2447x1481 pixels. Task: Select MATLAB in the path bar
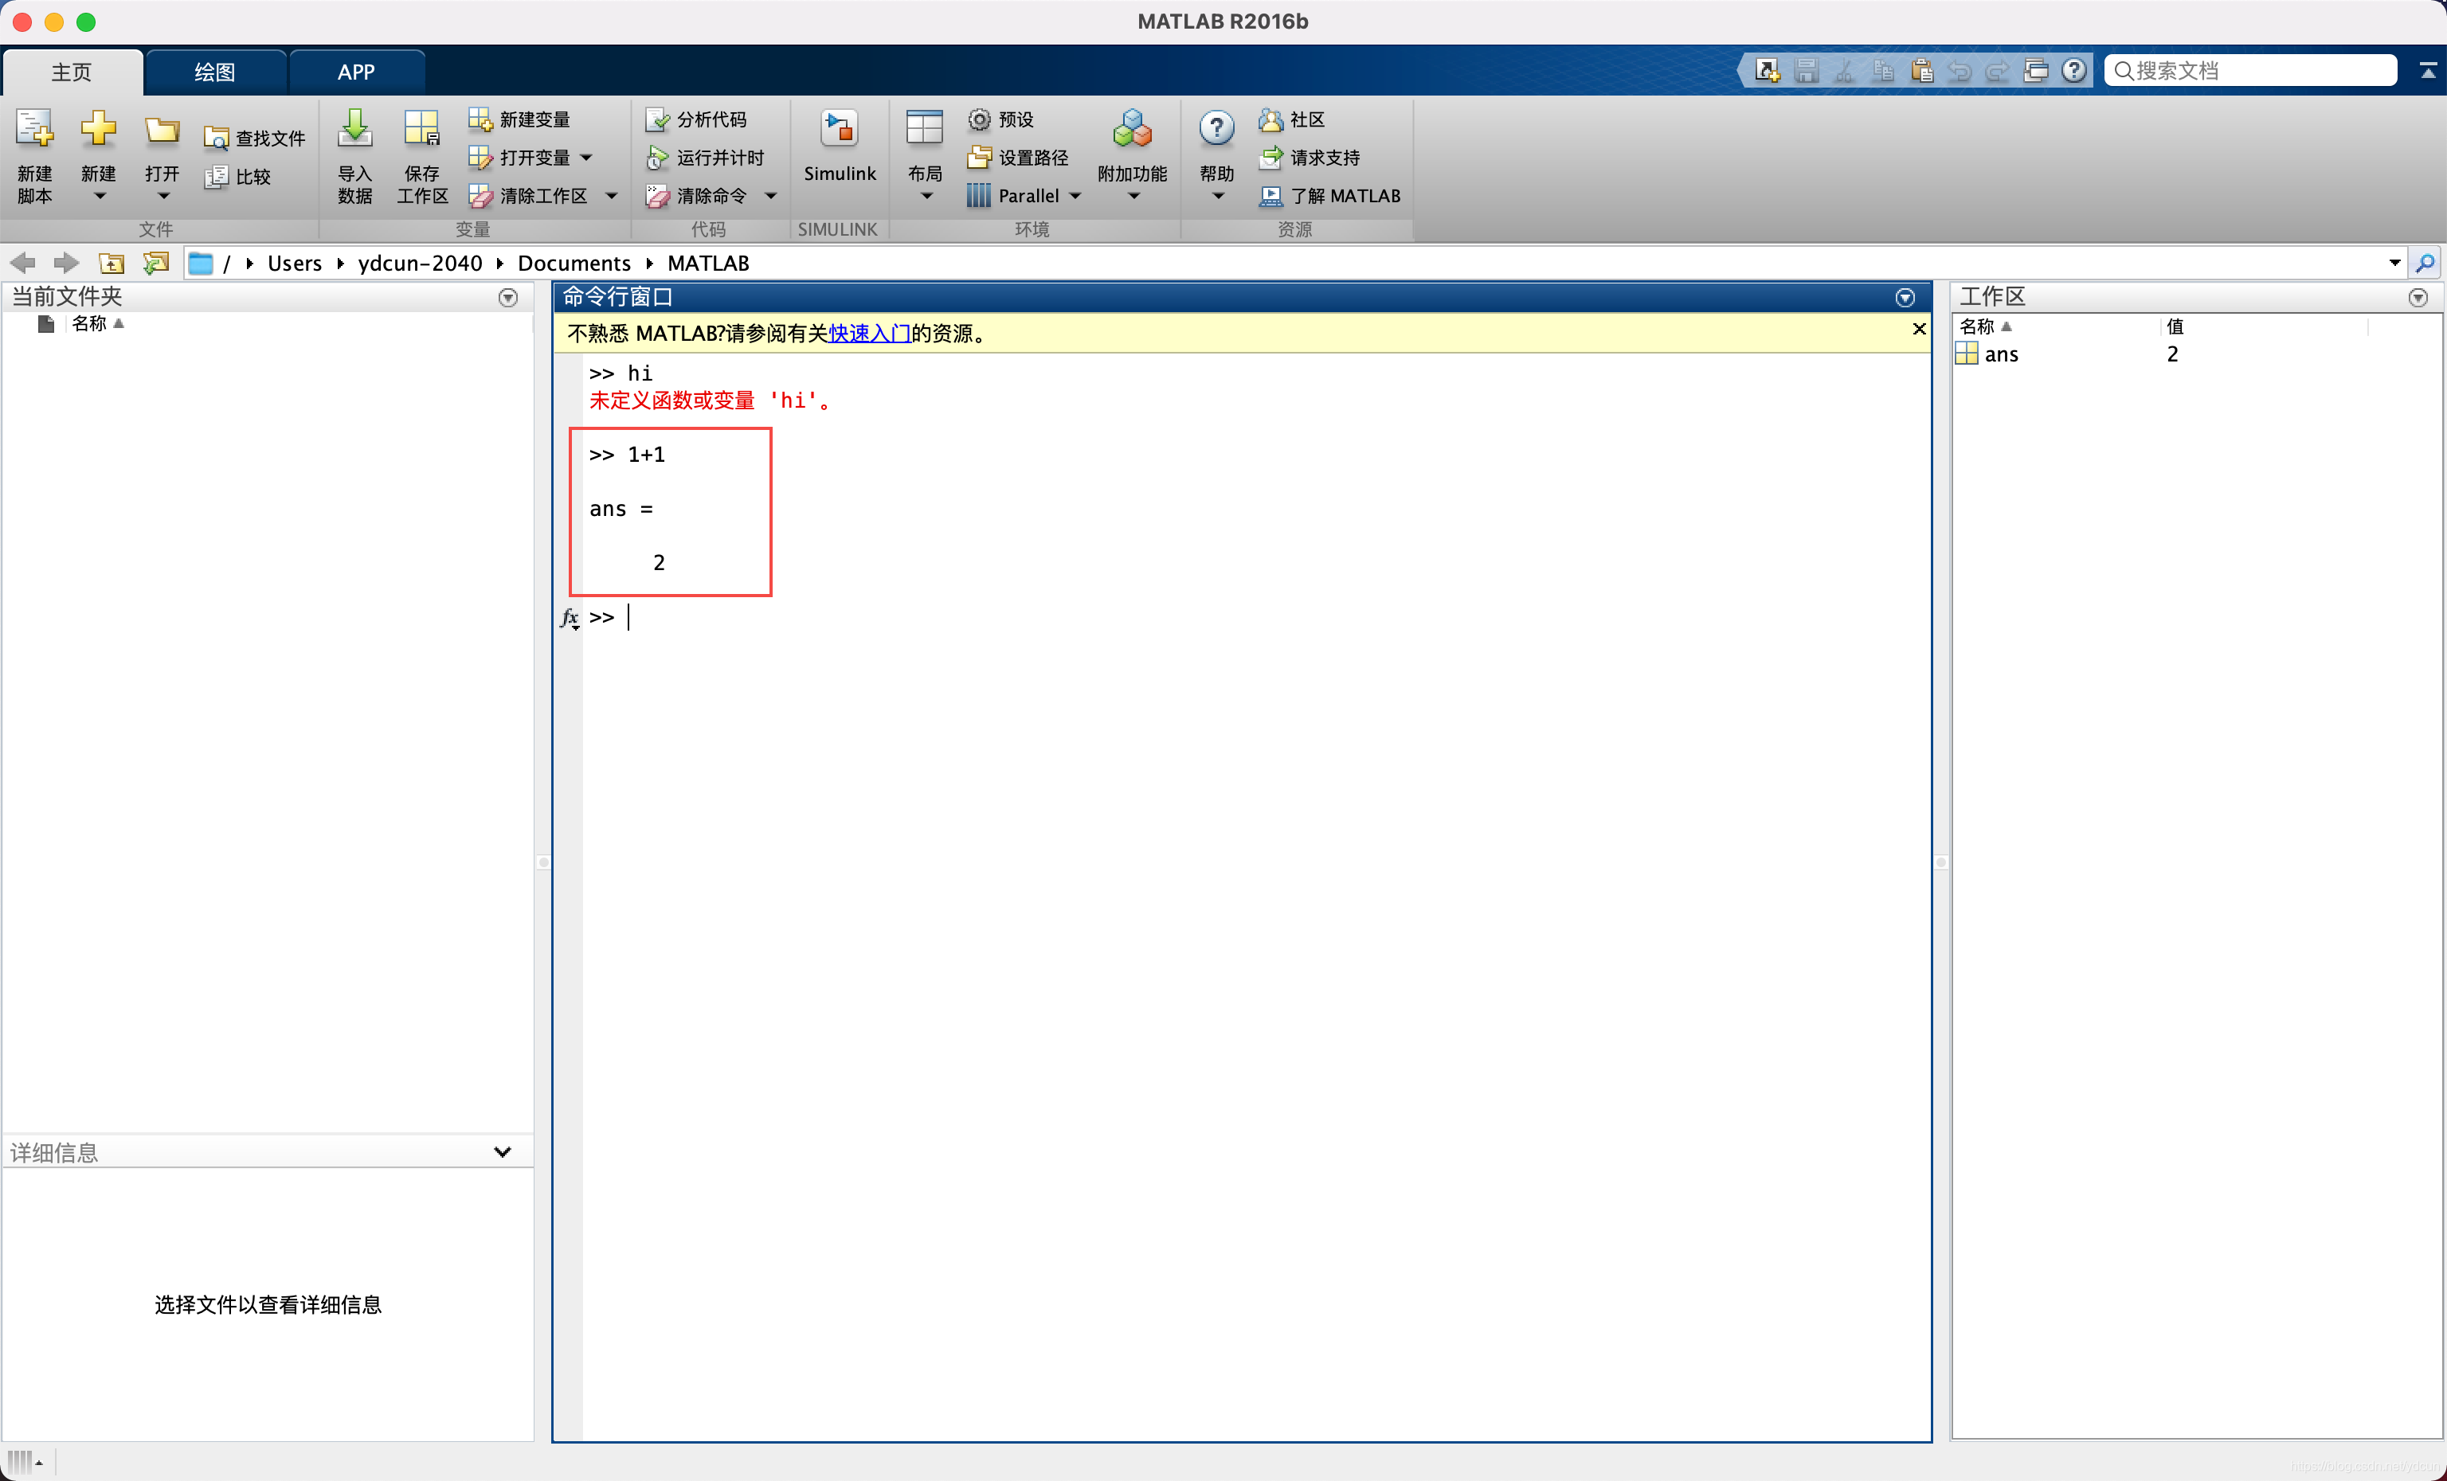pos(708,263)
